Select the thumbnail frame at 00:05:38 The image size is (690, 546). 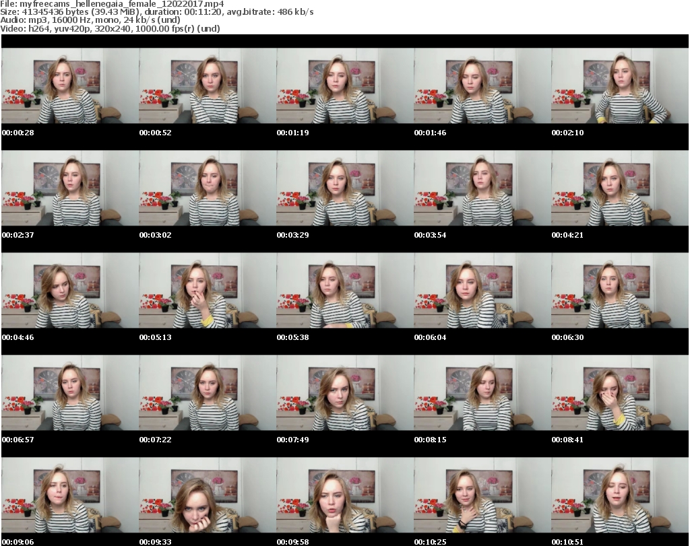coord(345,291)
